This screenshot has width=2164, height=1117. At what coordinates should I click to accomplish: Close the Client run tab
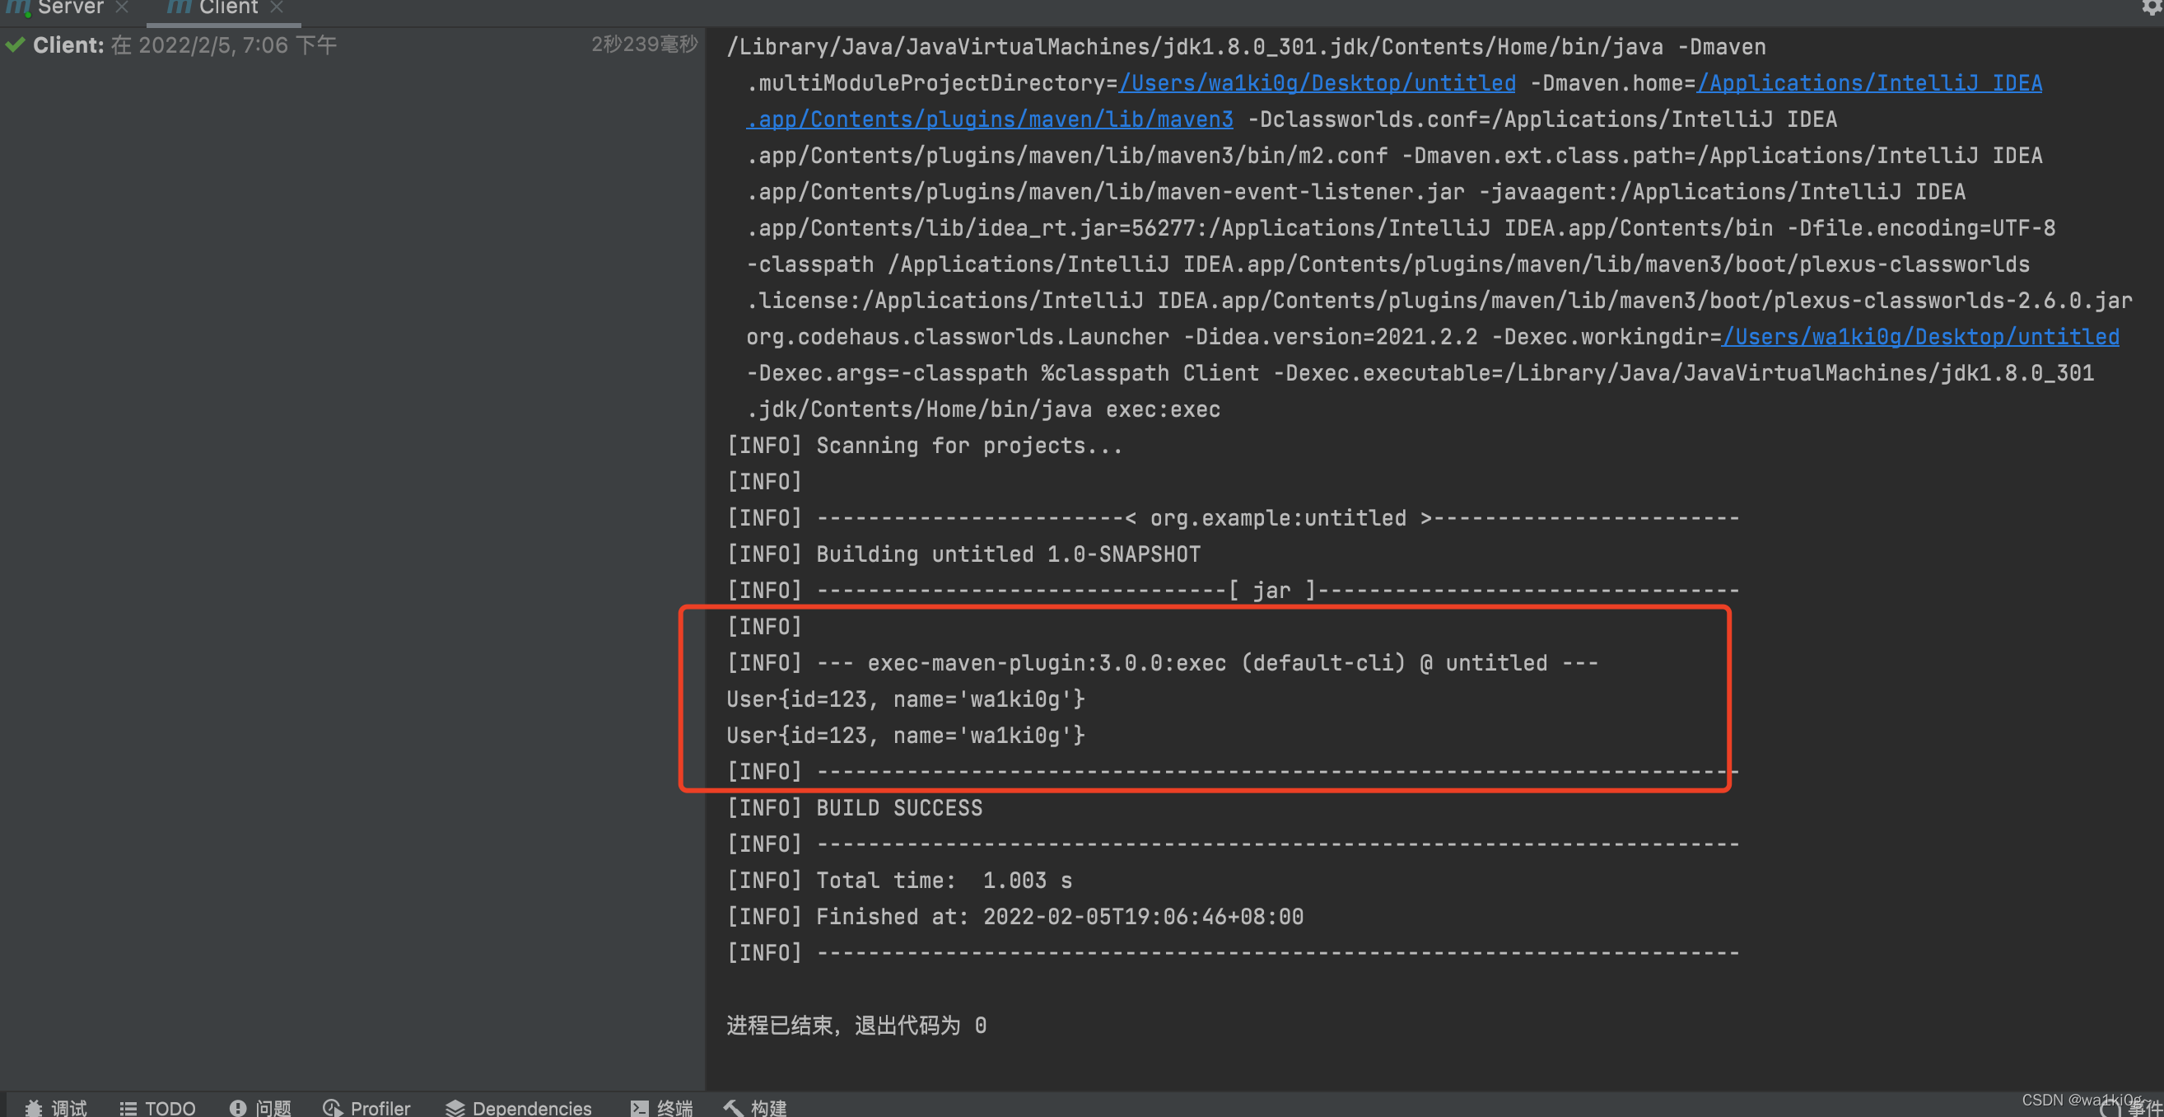[277, 7]
